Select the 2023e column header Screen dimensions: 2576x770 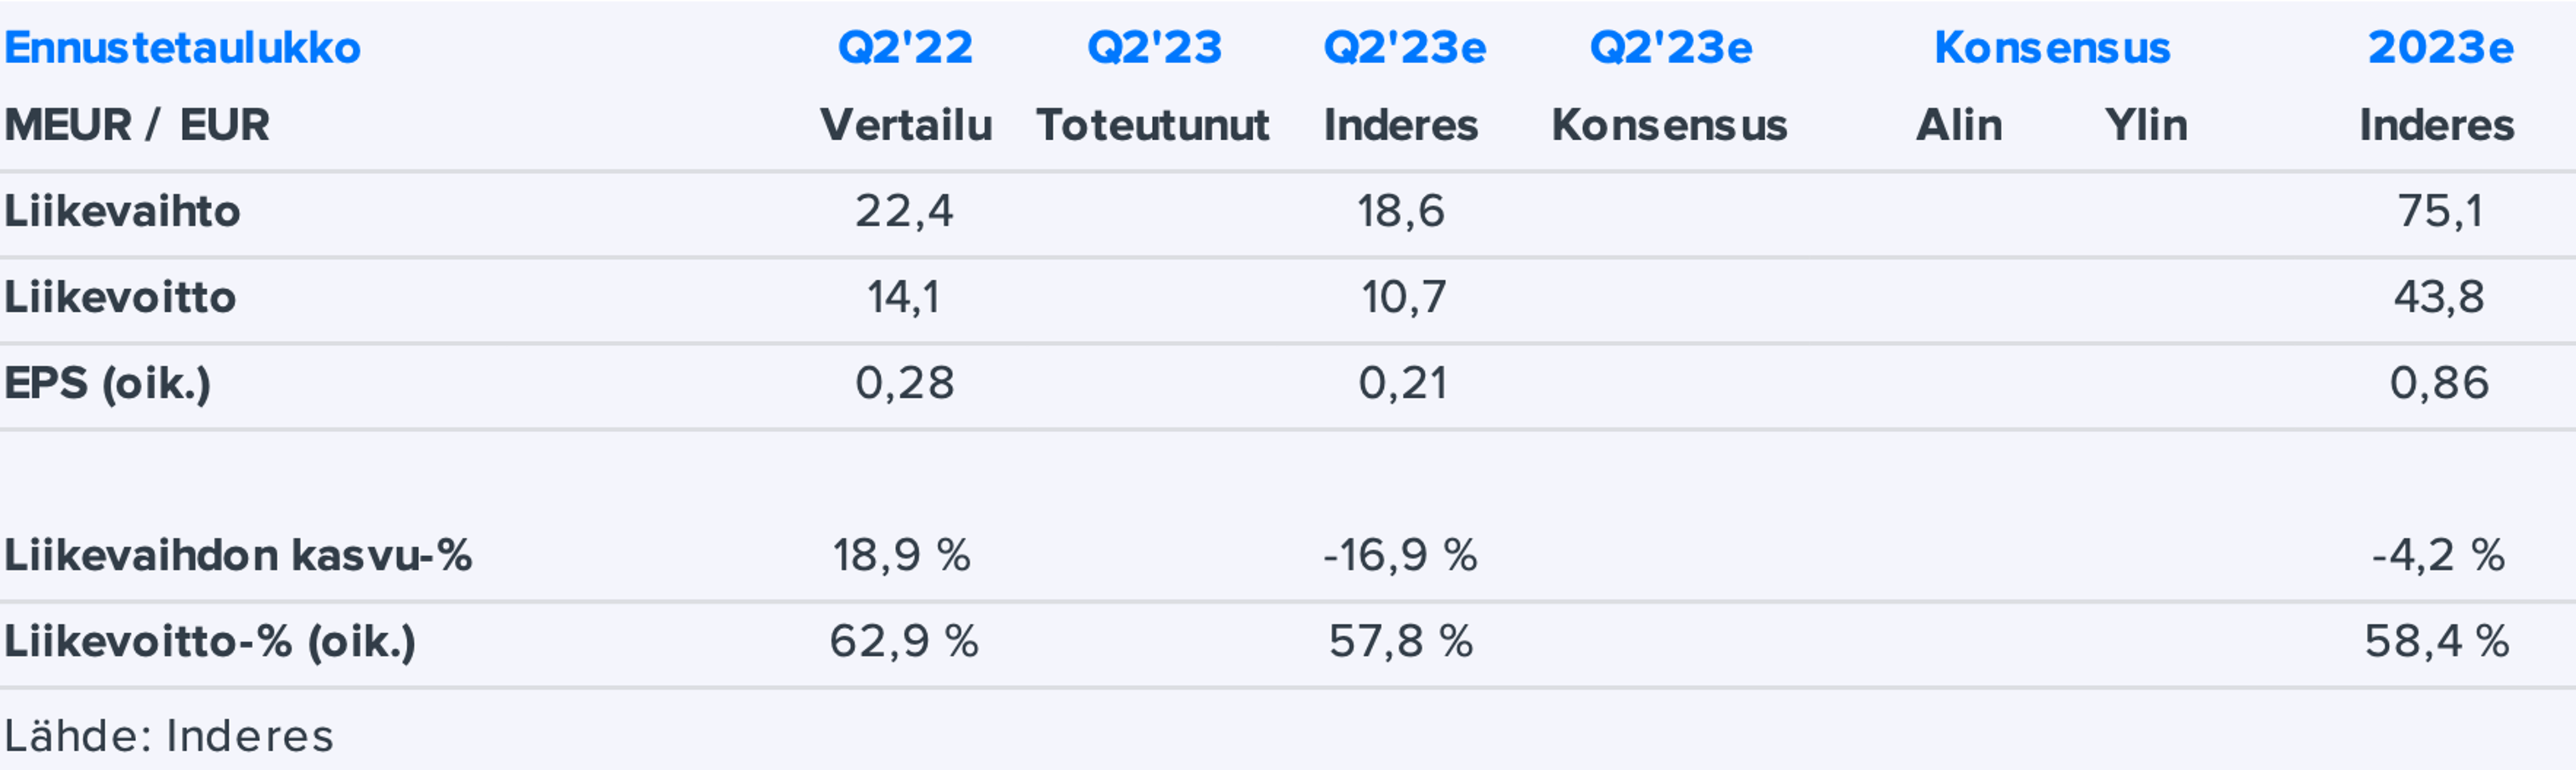tap(2440, 48)
